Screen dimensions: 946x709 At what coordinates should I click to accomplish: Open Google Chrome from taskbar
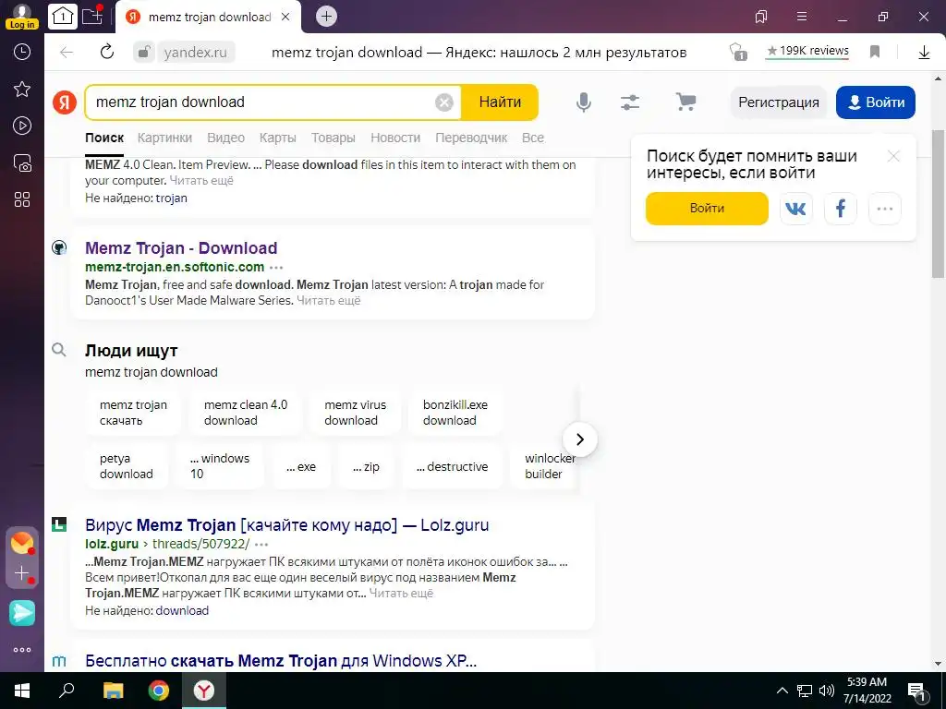tap(159, 691)
